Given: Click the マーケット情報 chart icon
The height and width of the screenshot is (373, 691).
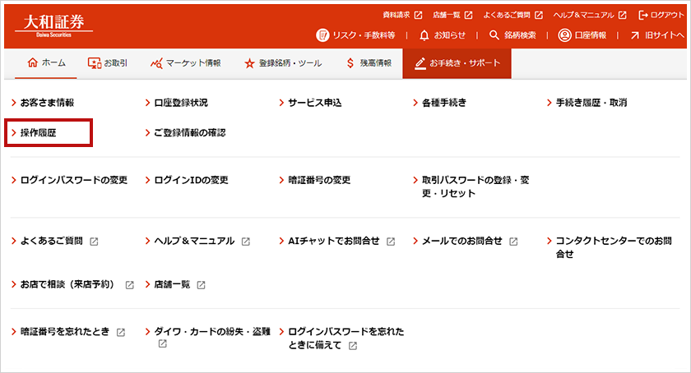Looking at the screenshot, I should 156,63.
